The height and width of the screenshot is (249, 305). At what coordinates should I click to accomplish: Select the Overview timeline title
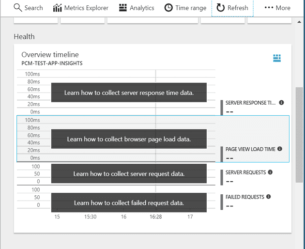pos(50,55)
